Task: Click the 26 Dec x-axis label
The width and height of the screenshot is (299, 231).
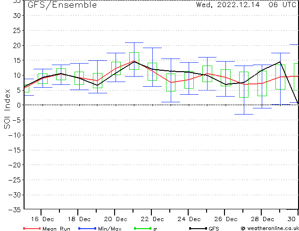Action: pyautogui.click(x=226, y=219)
